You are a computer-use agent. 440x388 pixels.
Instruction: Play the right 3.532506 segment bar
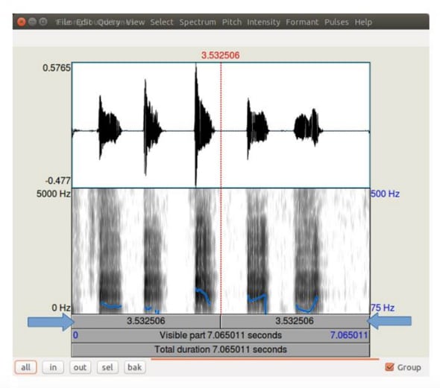(x=295, y=321)
